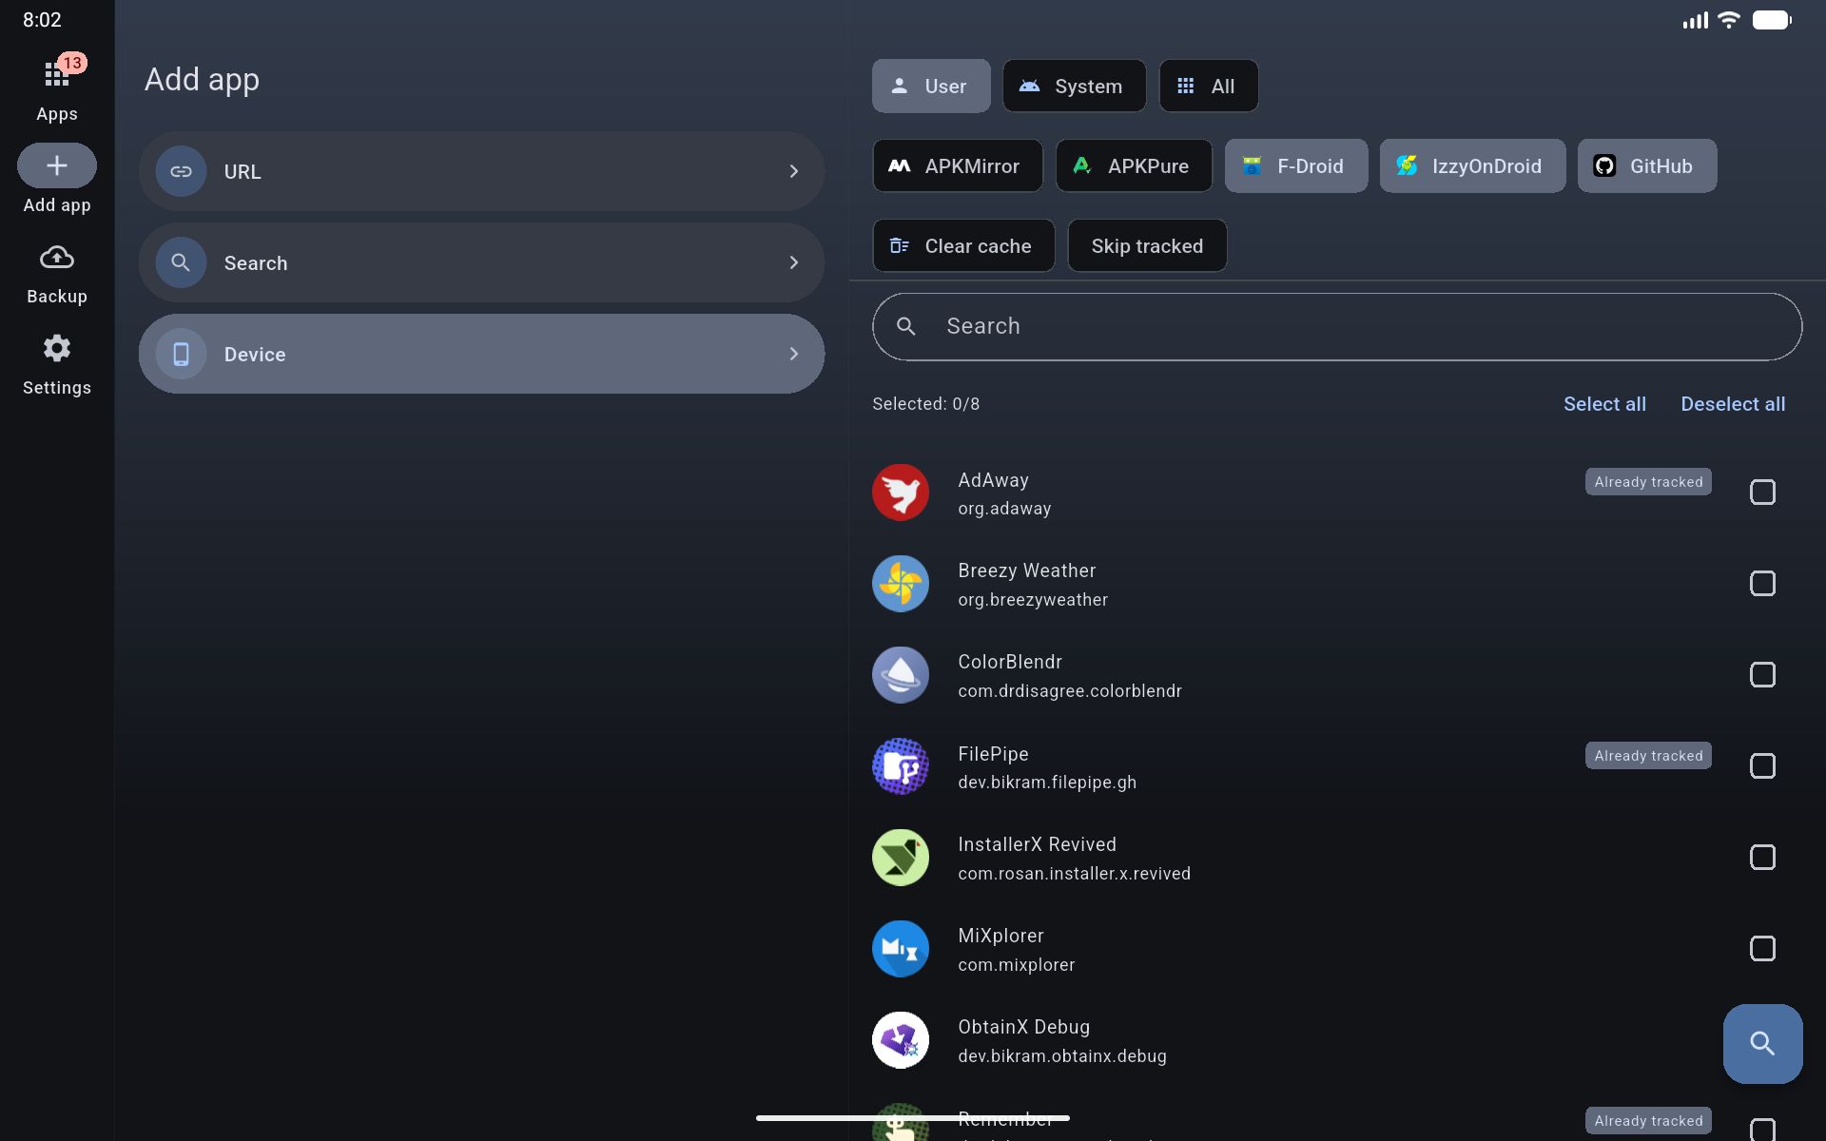Open Settings gear in sidebar
This screenshot has width=1826, height=1141.
click(x=57, y=348)
